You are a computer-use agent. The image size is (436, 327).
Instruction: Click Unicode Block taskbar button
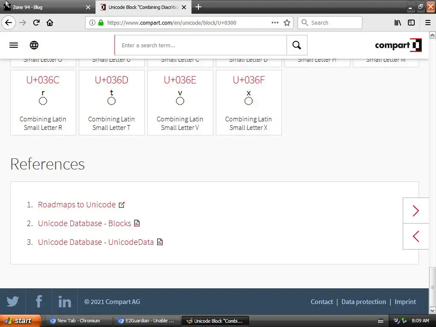pos(215,321)
